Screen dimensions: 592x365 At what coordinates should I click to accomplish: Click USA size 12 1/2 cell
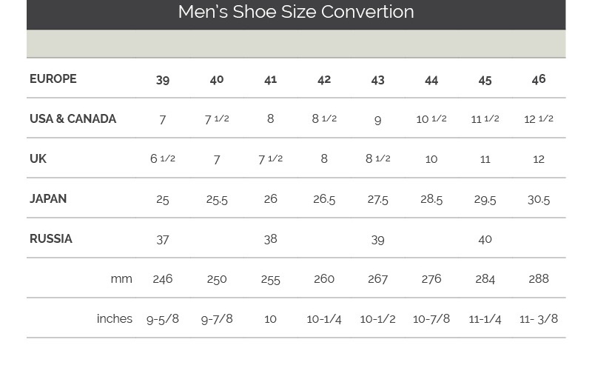tap(539, 119)
